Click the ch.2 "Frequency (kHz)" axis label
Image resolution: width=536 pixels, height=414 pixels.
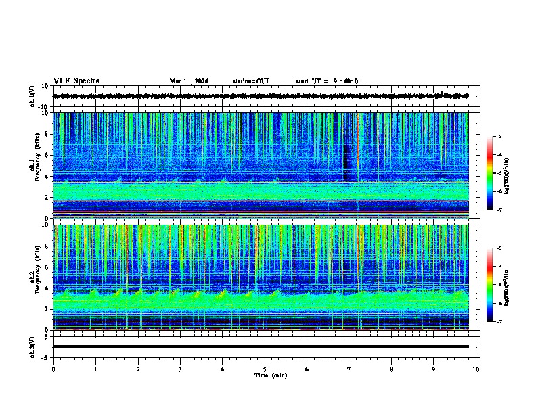[38, 269]
